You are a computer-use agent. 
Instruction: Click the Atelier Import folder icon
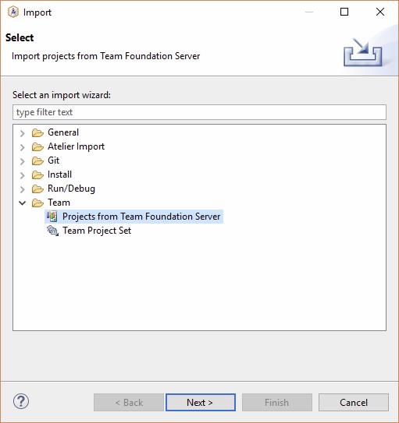(37, 146)
